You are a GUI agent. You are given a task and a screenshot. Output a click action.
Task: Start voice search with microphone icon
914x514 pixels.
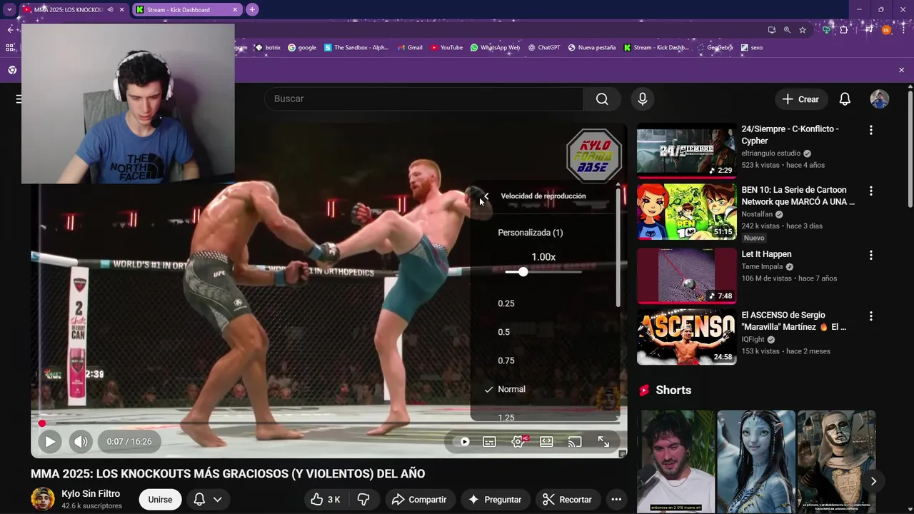642,99
